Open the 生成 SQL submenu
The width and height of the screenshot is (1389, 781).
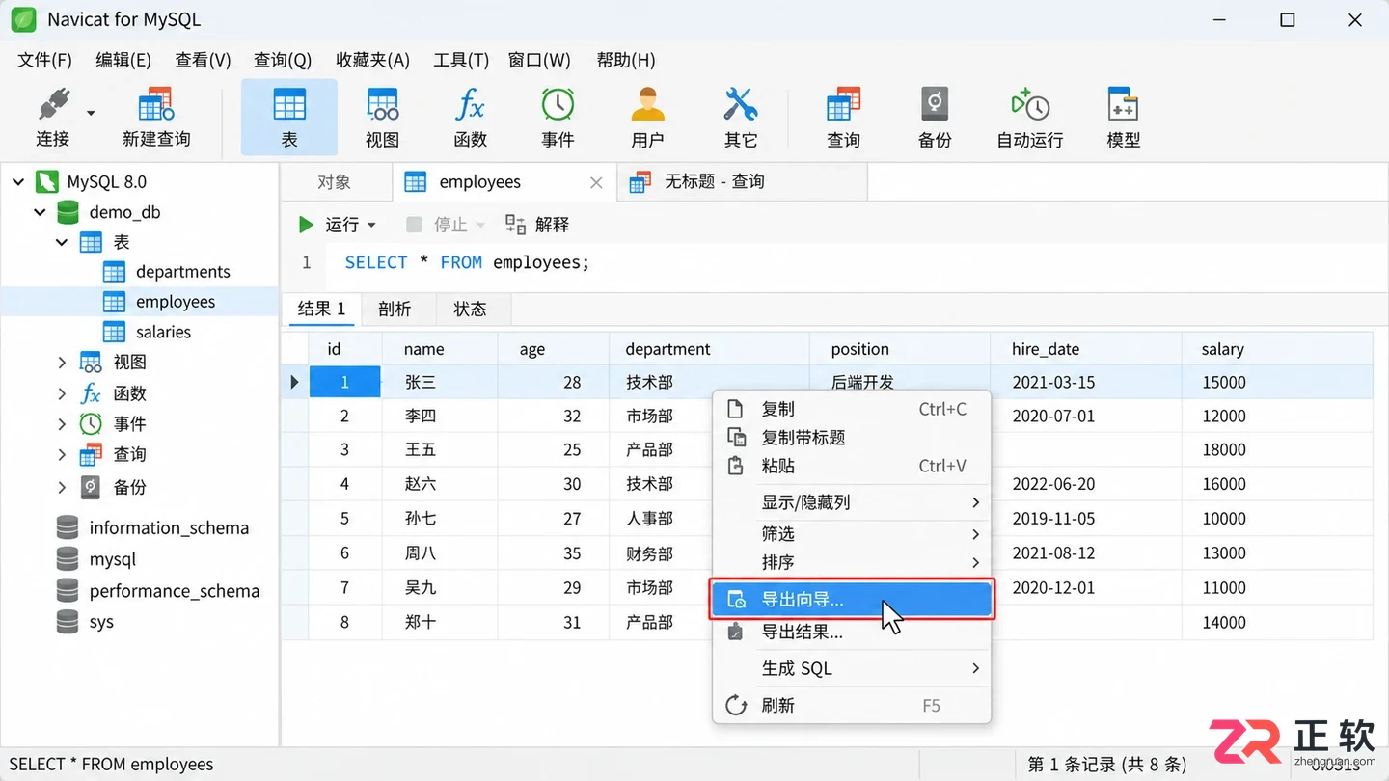pos(851,668)
